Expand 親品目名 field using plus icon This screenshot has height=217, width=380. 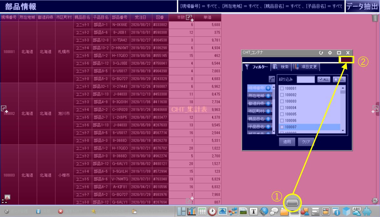coord(268,119)
